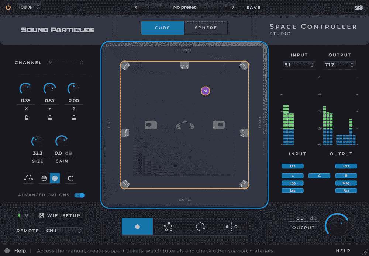The height and width of the screenshot is (256, 369).
Task: Unlock the Z axis padlock
Action: tap(73, 118)
